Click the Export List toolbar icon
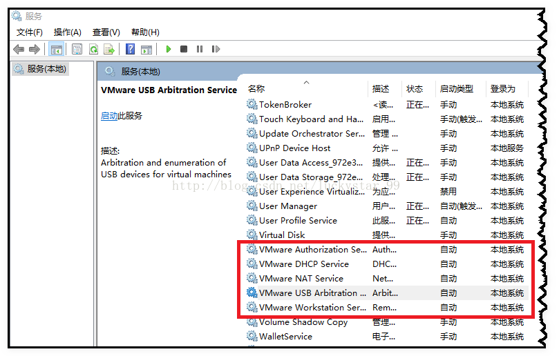The width and height of the screenshot is (559, 356). click(108, 49)
